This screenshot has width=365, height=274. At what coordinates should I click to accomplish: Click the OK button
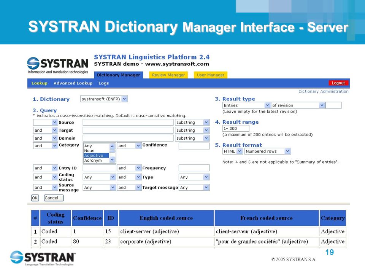click(x=35, y=198)
